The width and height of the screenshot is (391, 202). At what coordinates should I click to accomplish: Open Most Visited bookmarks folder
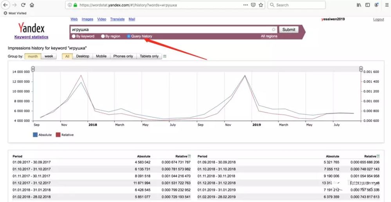(x=15, y=13)
